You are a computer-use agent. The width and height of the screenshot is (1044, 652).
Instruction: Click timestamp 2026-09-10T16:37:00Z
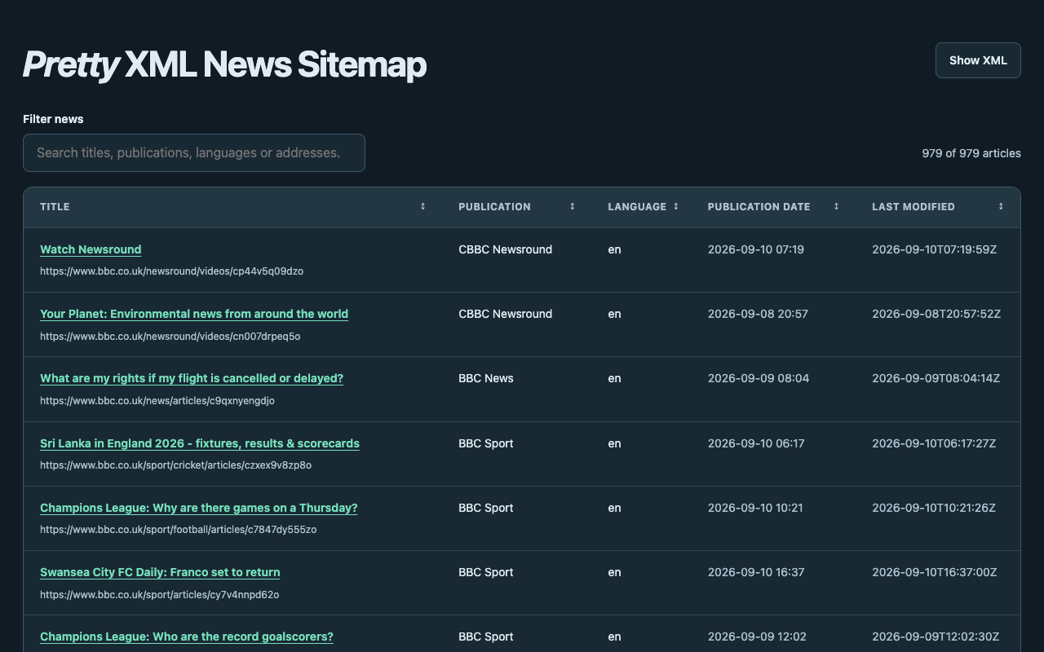(935, 572)
